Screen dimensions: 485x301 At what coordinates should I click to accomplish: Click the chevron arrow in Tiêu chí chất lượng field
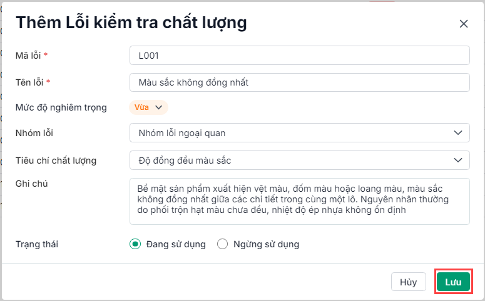(457, 160)
